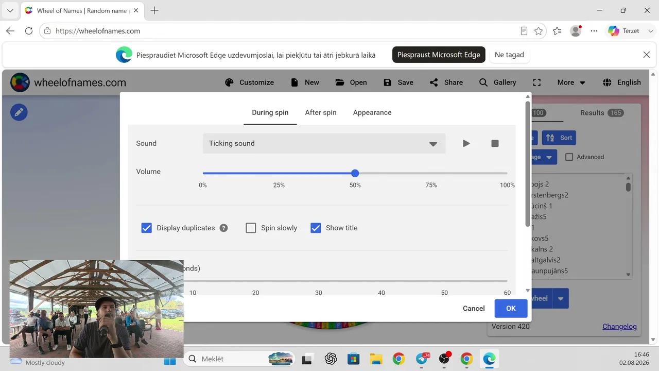Click Share in the site toolbar
The width and height of the screenshot is (659, 371).
pyautogui.click(x=446, y=82)
